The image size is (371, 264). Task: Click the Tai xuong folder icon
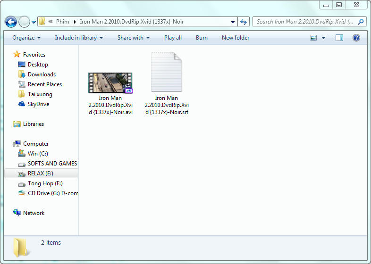click(x=21, y=94)
